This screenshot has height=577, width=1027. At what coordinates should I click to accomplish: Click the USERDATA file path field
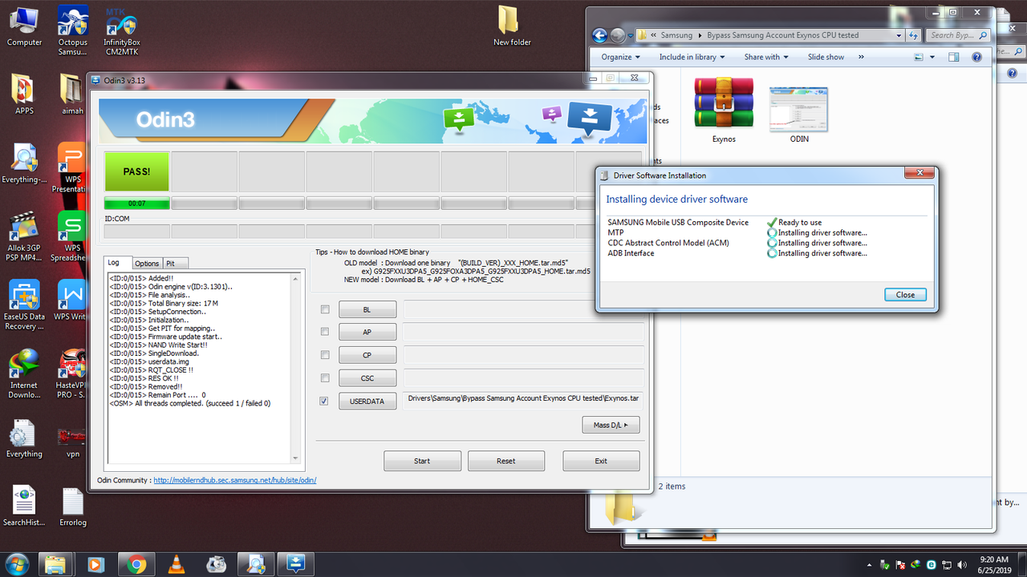coord(523,401)
